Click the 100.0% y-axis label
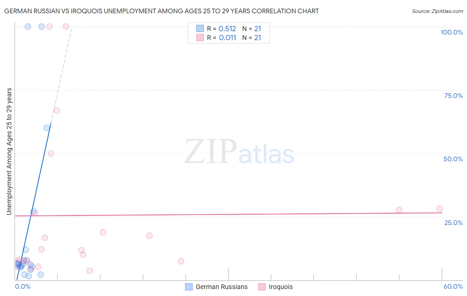The height and width of the screenshot is (296, 467). [x=451, y=32]
